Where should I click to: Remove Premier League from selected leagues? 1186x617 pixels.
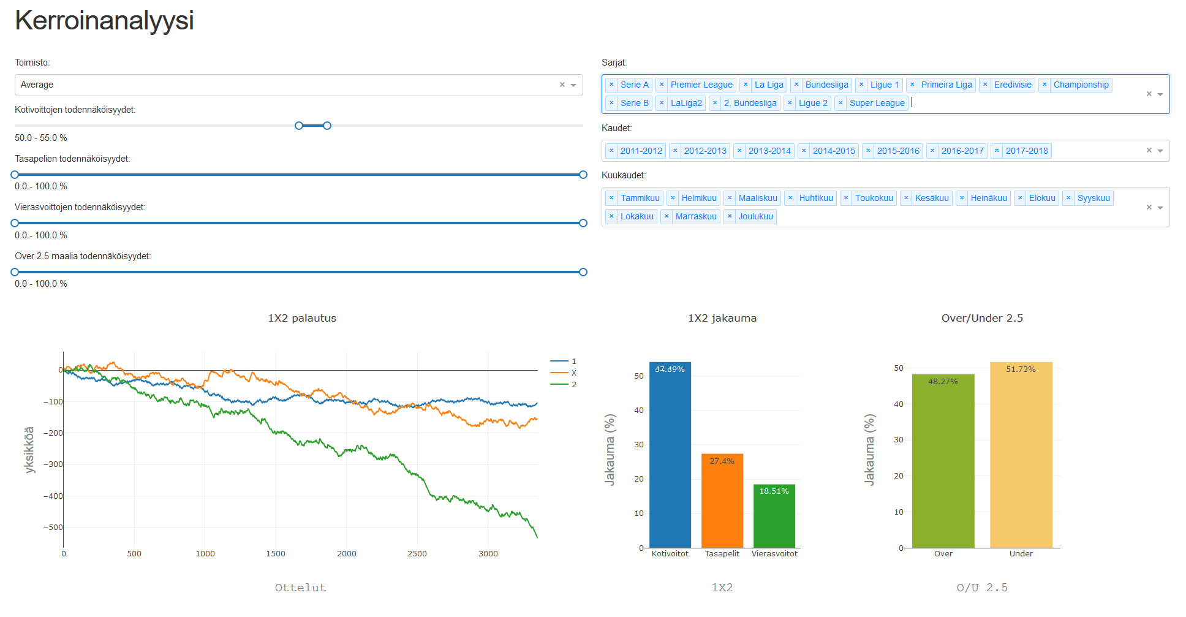662,85
